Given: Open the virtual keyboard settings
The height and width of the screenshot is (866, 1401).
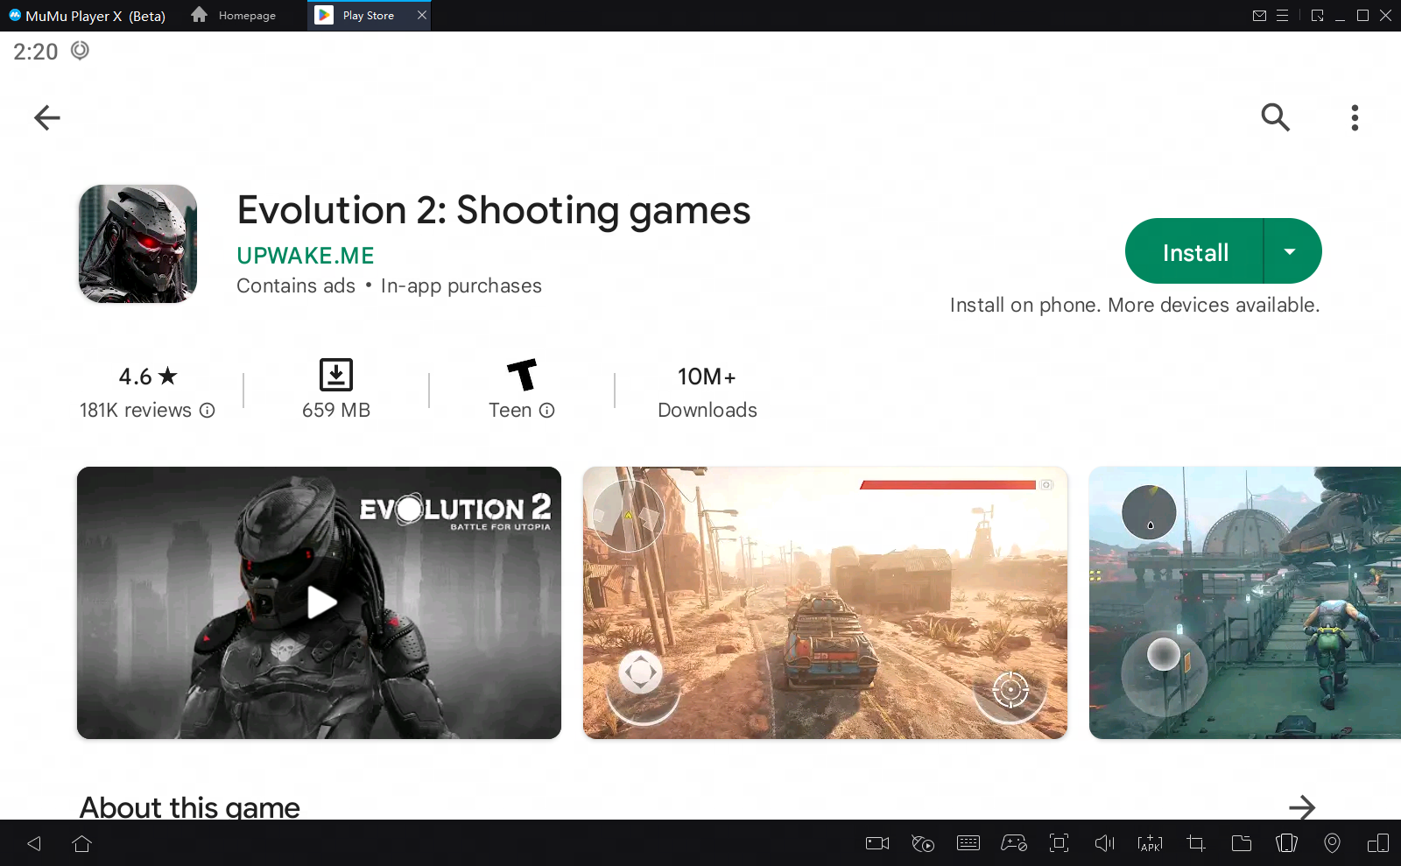Looking at the screenshot, I should pos(968,843).
